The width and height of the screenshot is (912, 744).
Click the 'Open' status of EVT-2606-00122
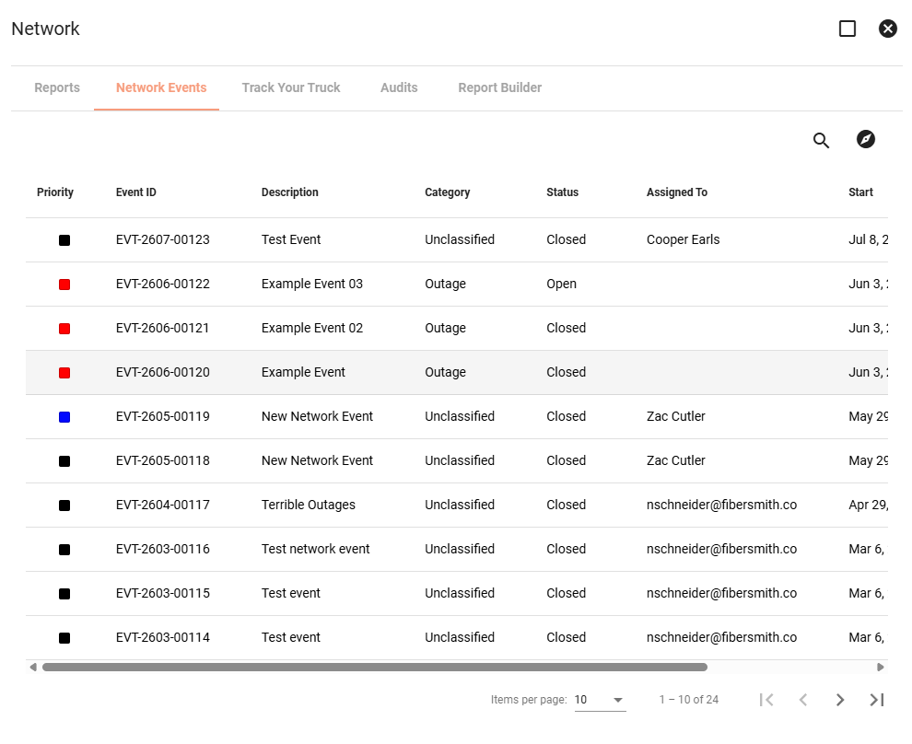[x=561, y=284]
